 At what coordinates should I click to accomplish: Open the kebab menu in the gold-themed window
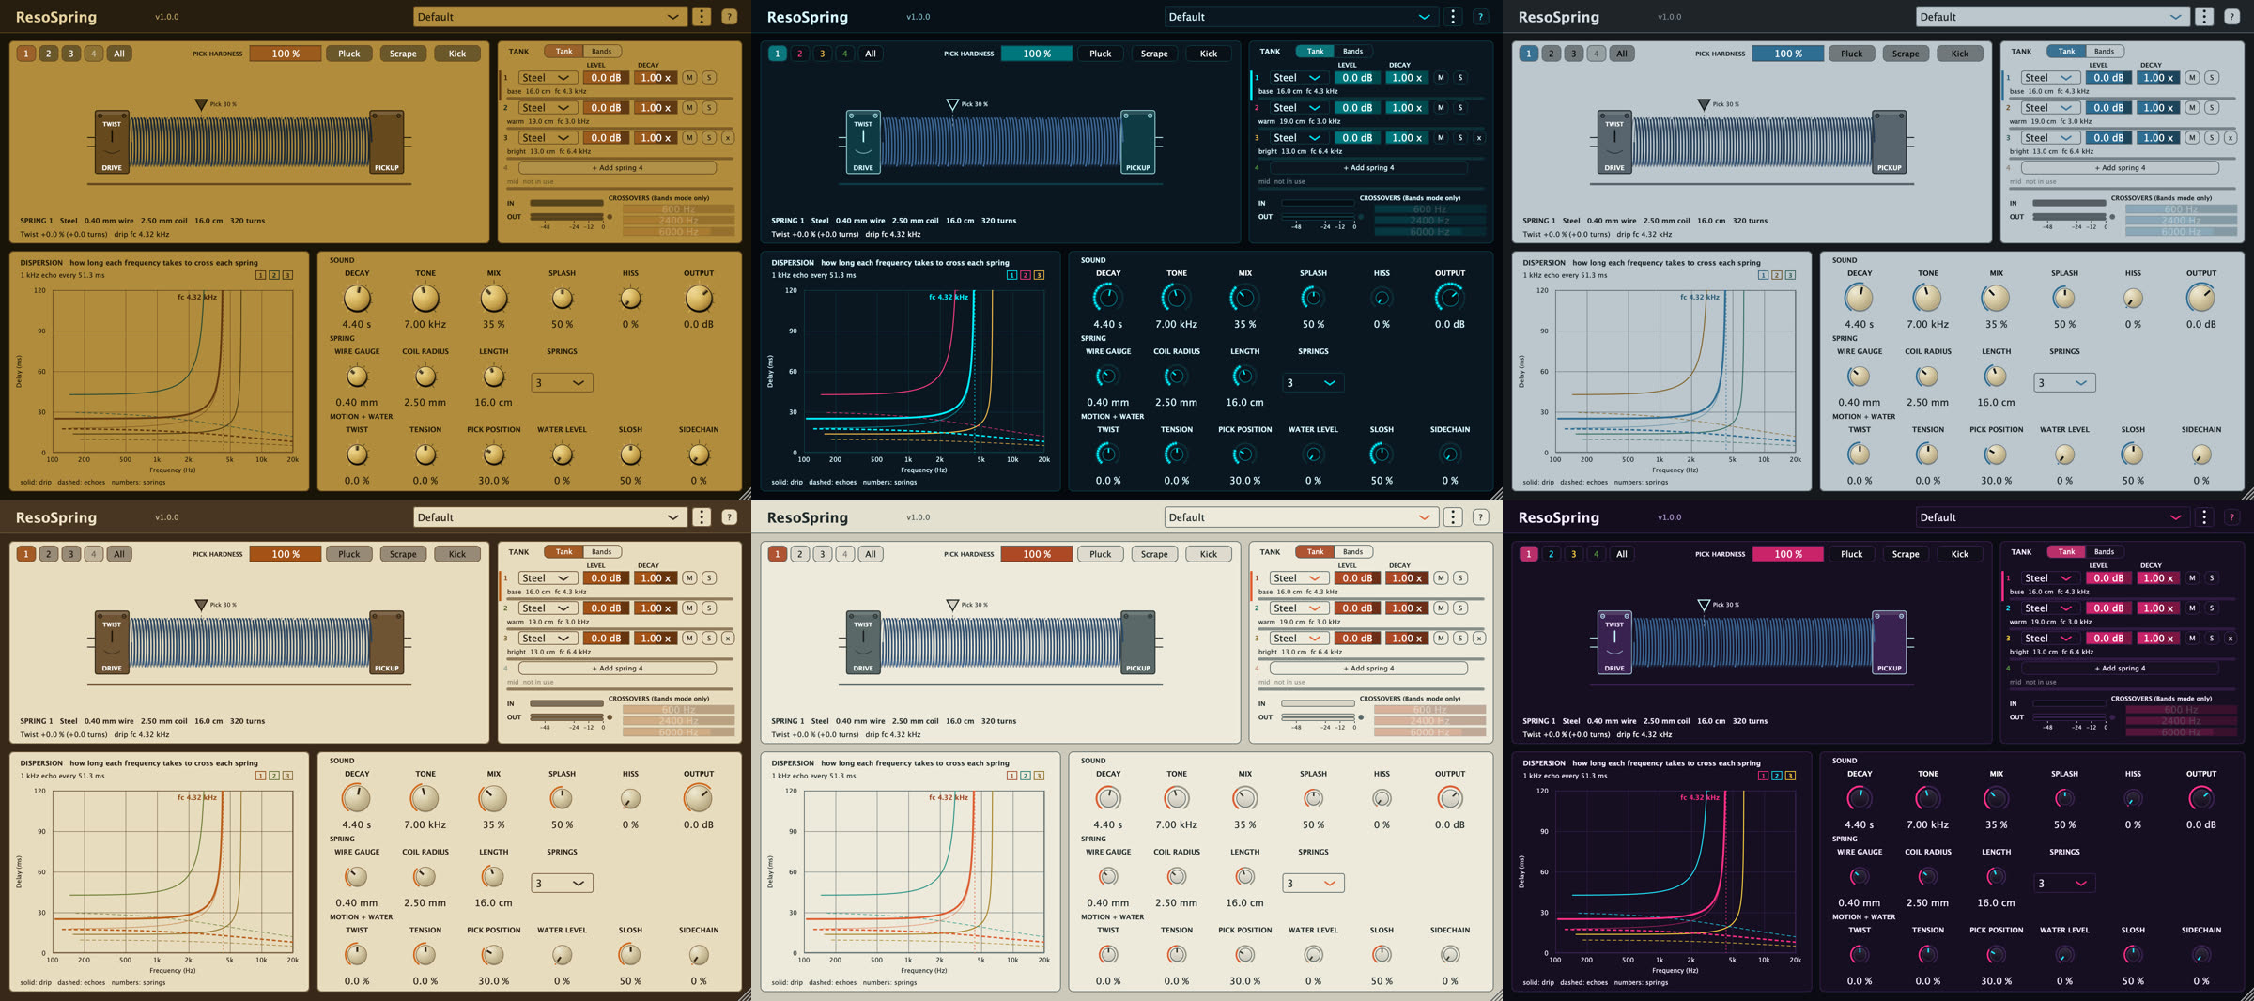pos(702,17)
